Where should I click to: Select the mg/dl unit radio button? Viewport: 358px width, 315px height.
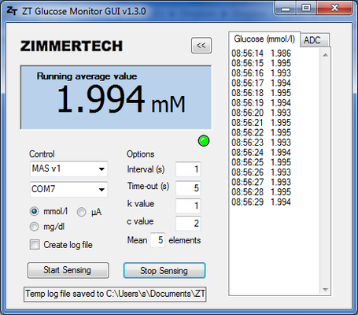(x=35, y=227)
